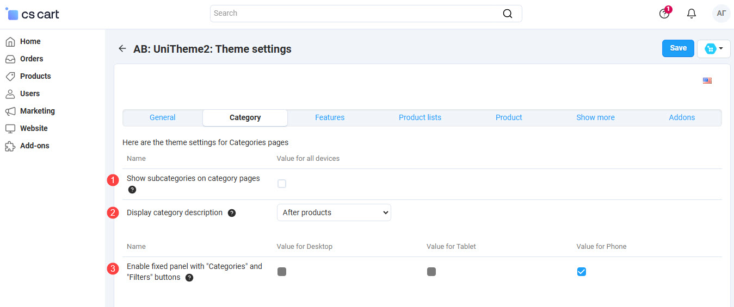Click the Save button
This screenshot has height=307, width=734.
[678, 48]
